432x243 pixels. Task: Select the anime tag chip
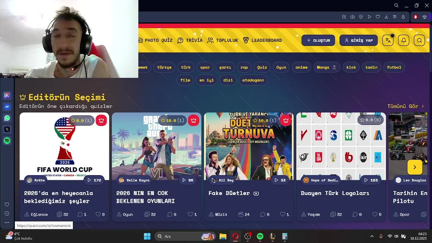(301, 67)
